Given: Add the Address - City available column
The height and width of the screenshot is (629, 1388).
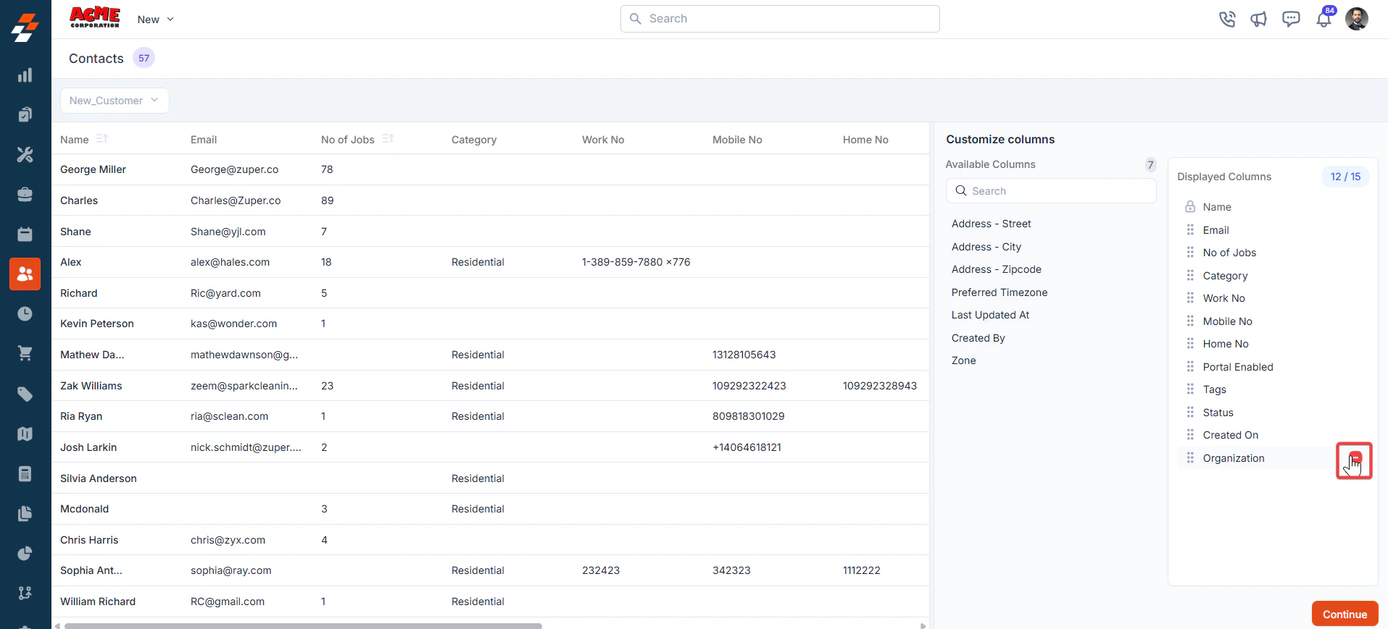Looking at the screenshot, I should pyautogui.click(x=986, y=247).
